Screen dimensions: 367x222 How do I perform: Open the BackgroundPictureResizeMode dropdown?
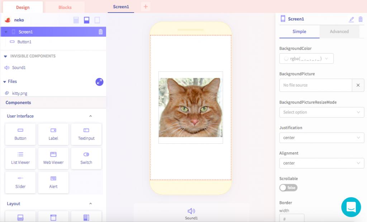click(x=321, y=112)
